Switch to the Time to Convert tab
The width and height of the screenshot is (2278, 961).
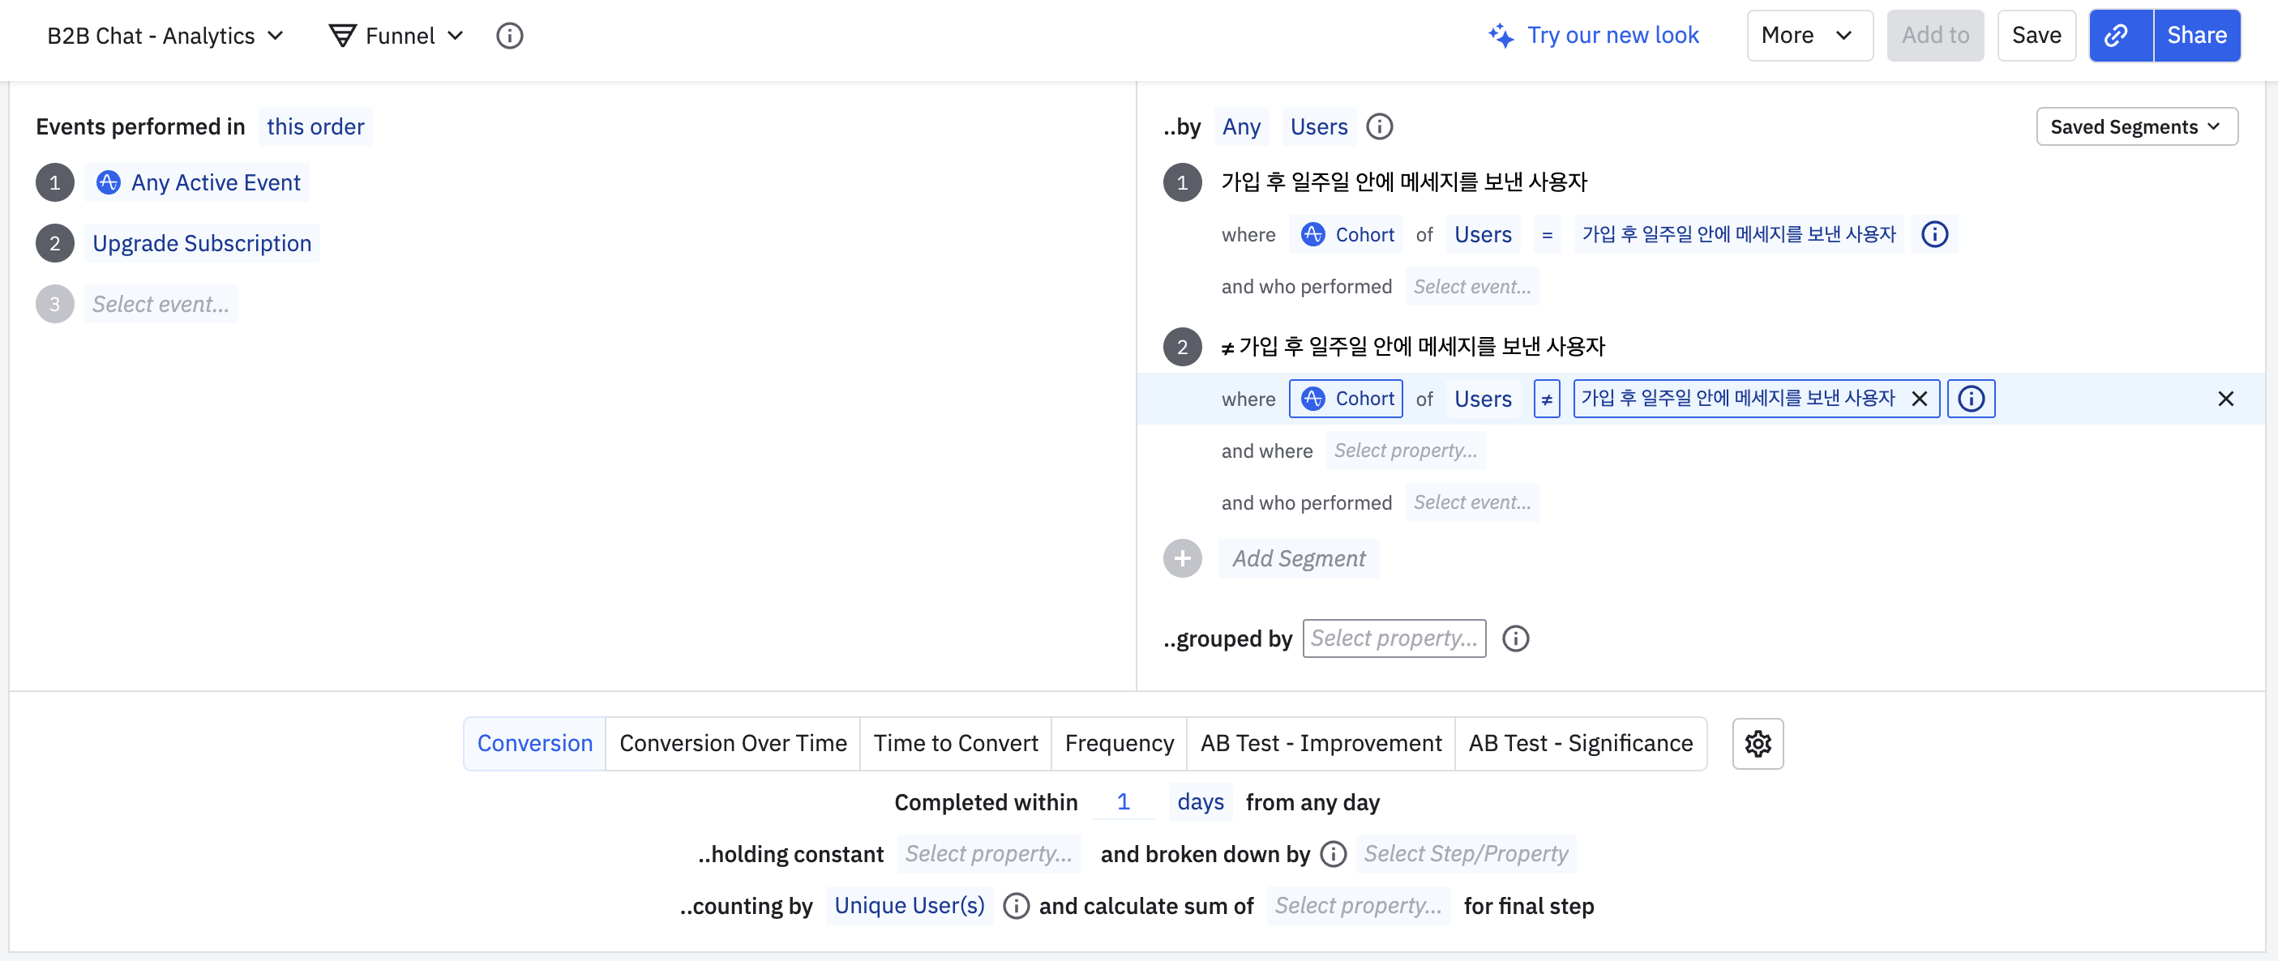pyautogui.click(x=955, y=744)
